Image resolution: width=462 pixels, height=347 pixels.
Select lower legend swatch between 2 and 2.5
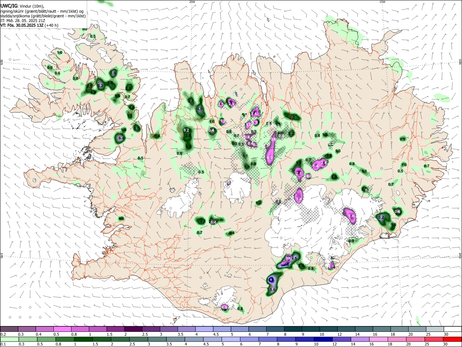pos(120,339)
